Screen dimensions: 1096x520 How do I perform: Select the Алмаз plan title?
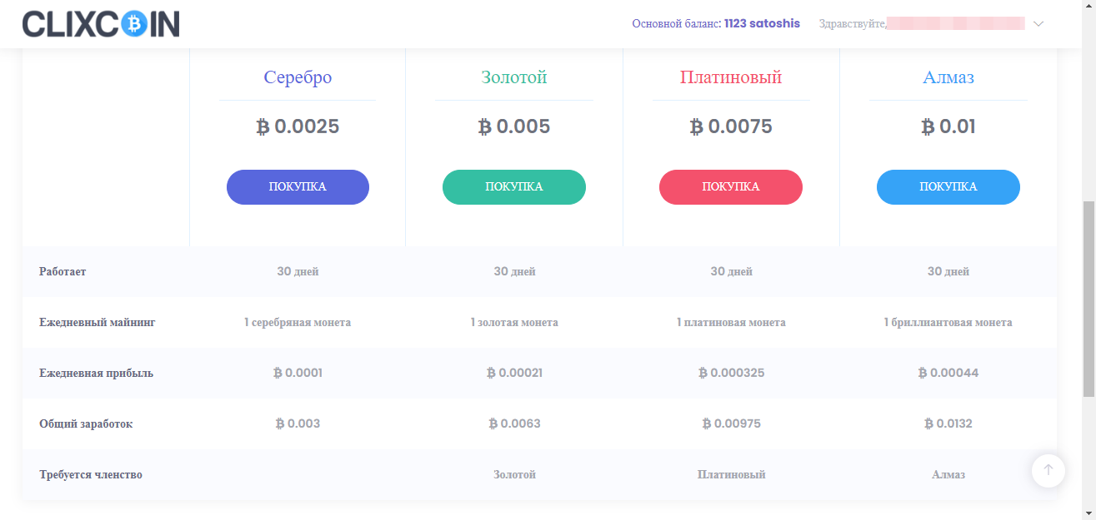click(948, 77)
